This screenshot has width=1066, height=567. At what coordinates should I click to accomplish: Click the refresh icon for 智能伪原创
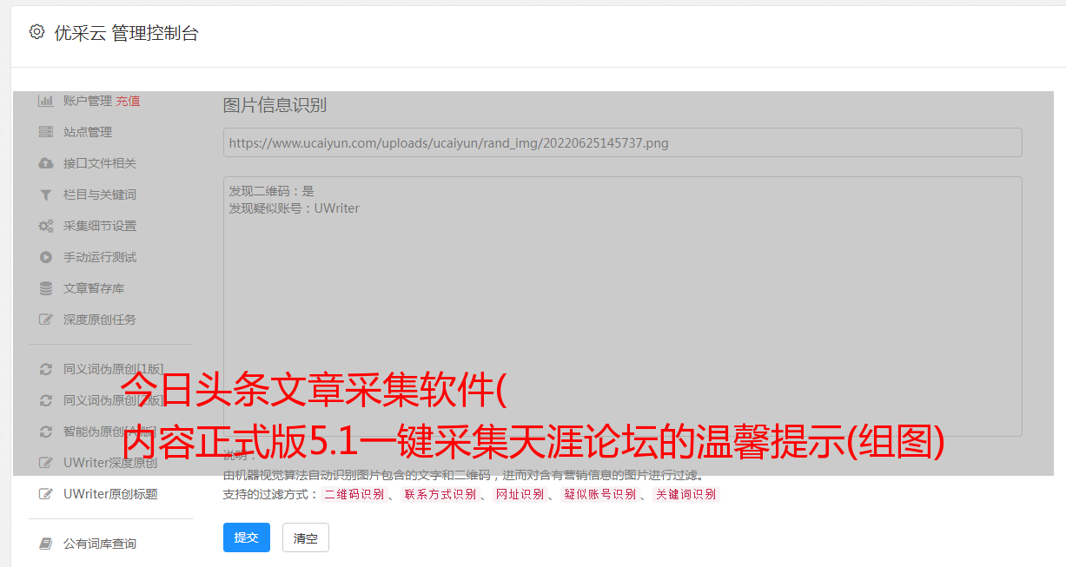[x=46, y=432]
